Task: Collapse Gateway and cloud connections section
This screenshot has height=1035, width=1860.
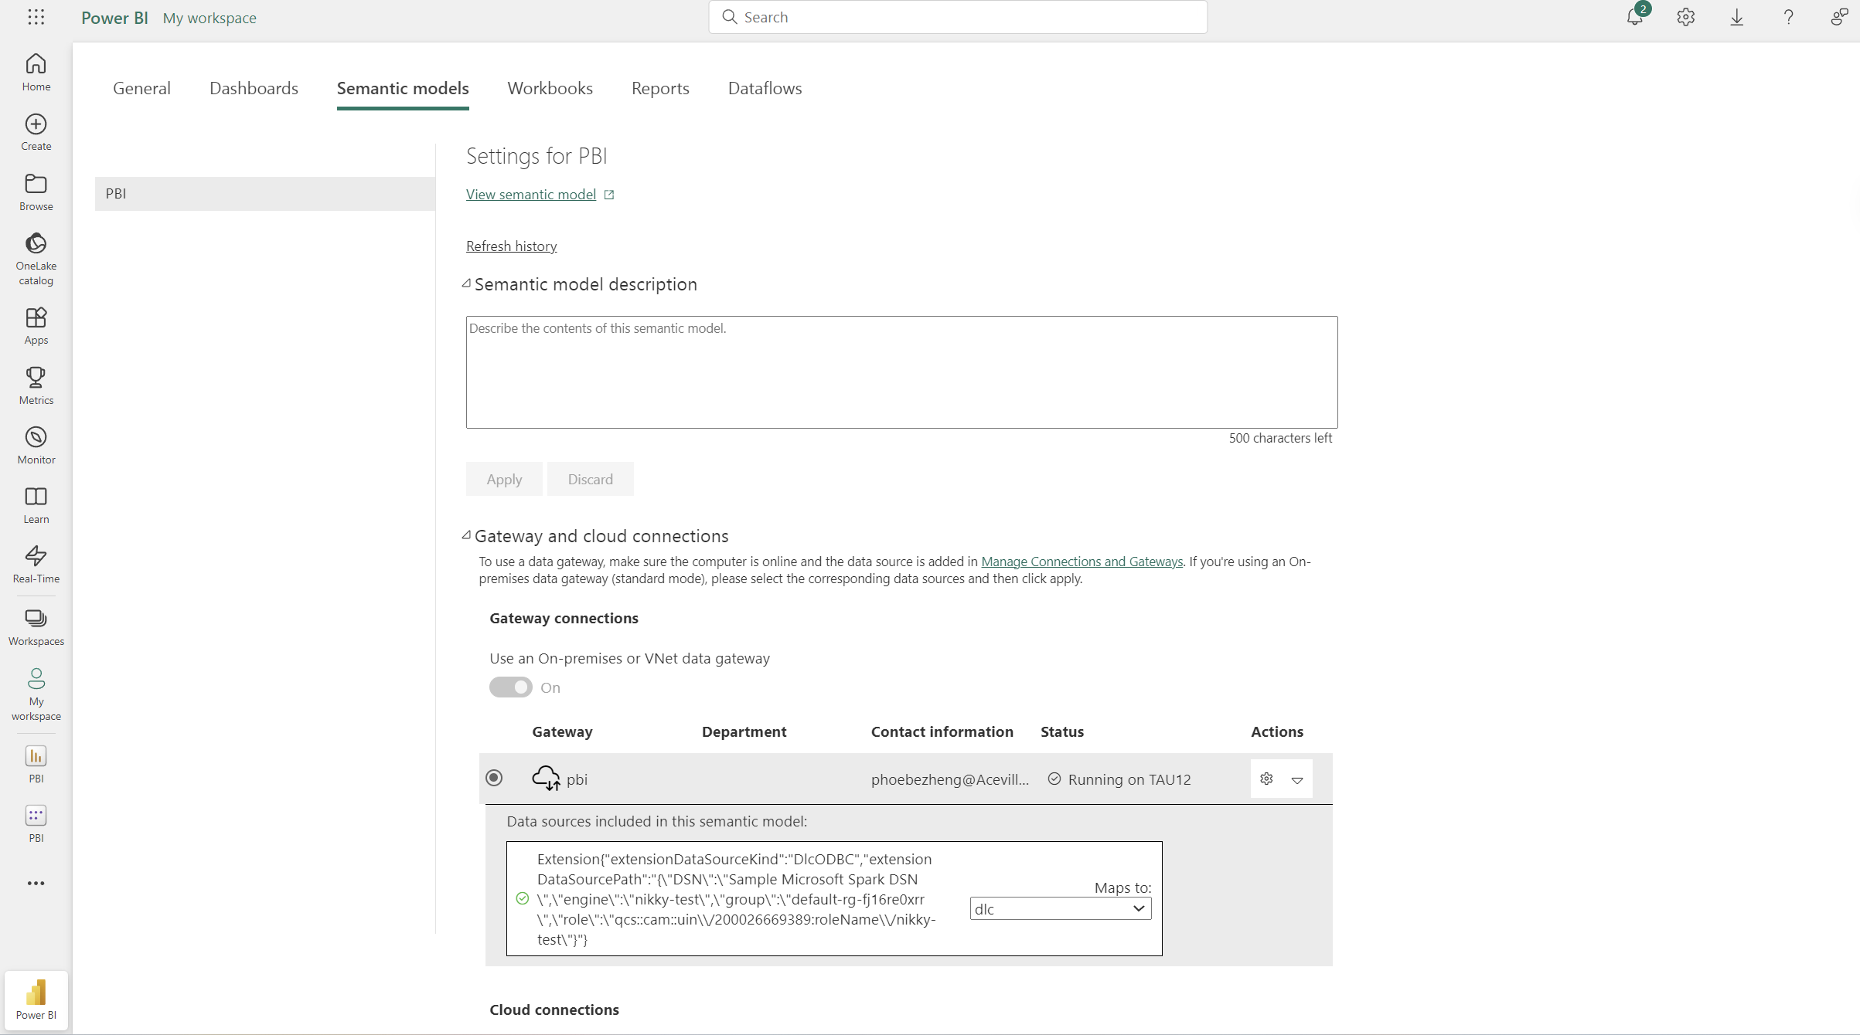Action: [x=466, y=535]
